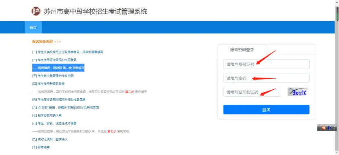Viewport: 339px width, 155px height.
Task: Click the language bar dotted grip handle
Action: pos(319,128)
